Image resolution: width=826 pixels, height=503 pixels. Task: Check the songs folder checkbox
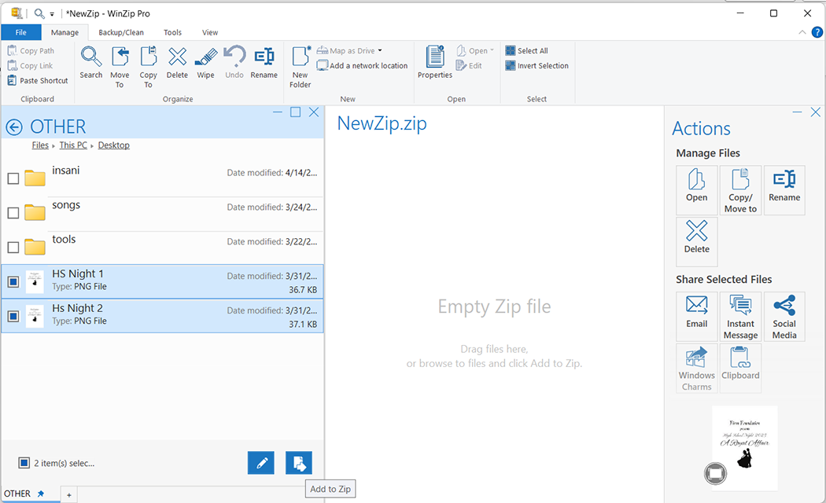[x=13, y=212]
